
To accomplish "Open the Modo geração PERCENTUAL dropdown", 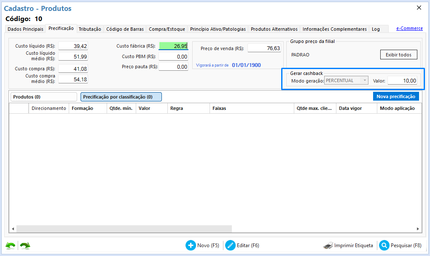I will click(x=347, y=80).
